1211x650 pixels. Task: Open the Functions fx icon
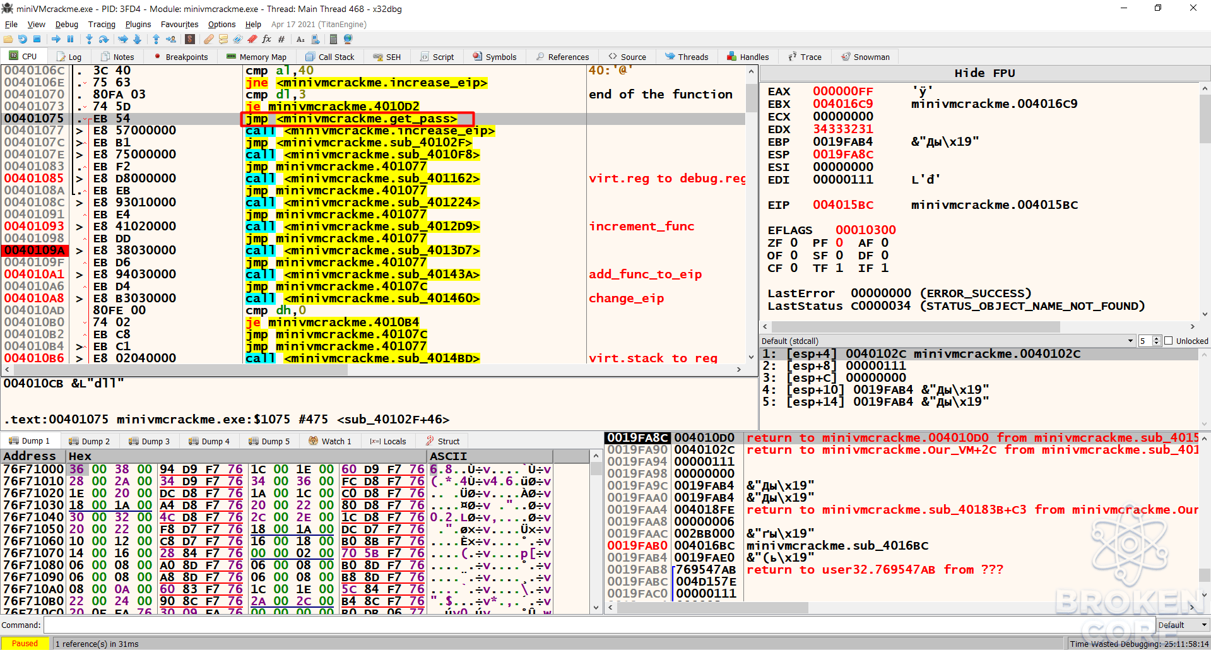tap(266, 39)
